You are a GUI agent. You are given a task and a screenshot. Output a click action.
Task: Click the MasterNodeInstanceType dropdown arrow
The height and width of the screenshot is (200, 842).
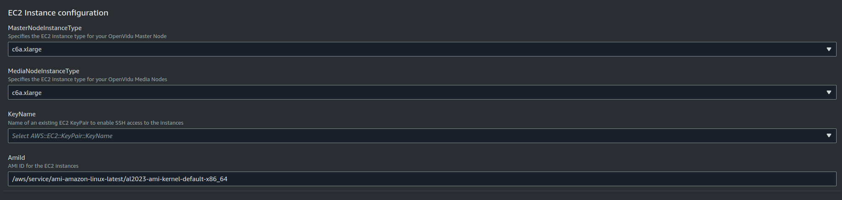click(x=829, y=49)
